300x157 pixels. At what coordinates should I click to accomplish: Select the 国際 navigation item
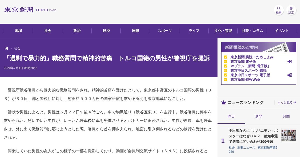point(135,31)
